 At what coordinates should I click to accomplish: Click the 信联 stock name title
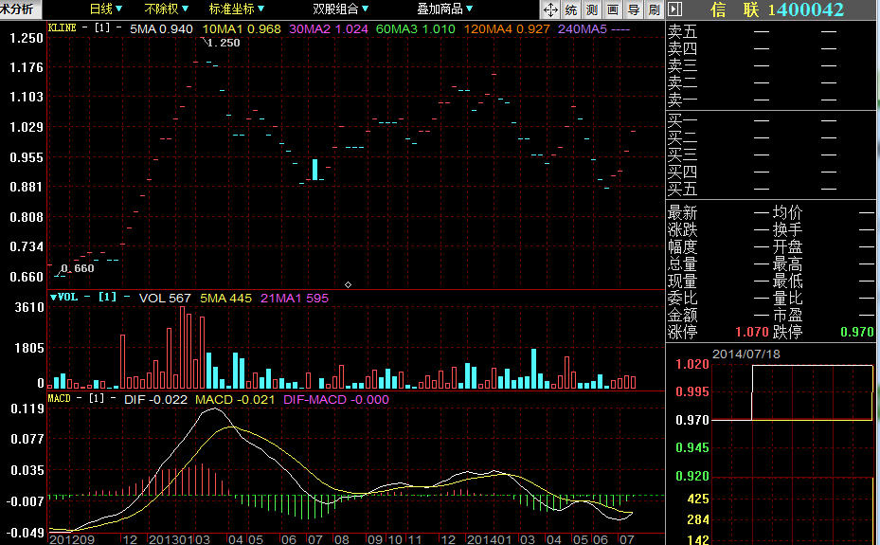(735, 9)
